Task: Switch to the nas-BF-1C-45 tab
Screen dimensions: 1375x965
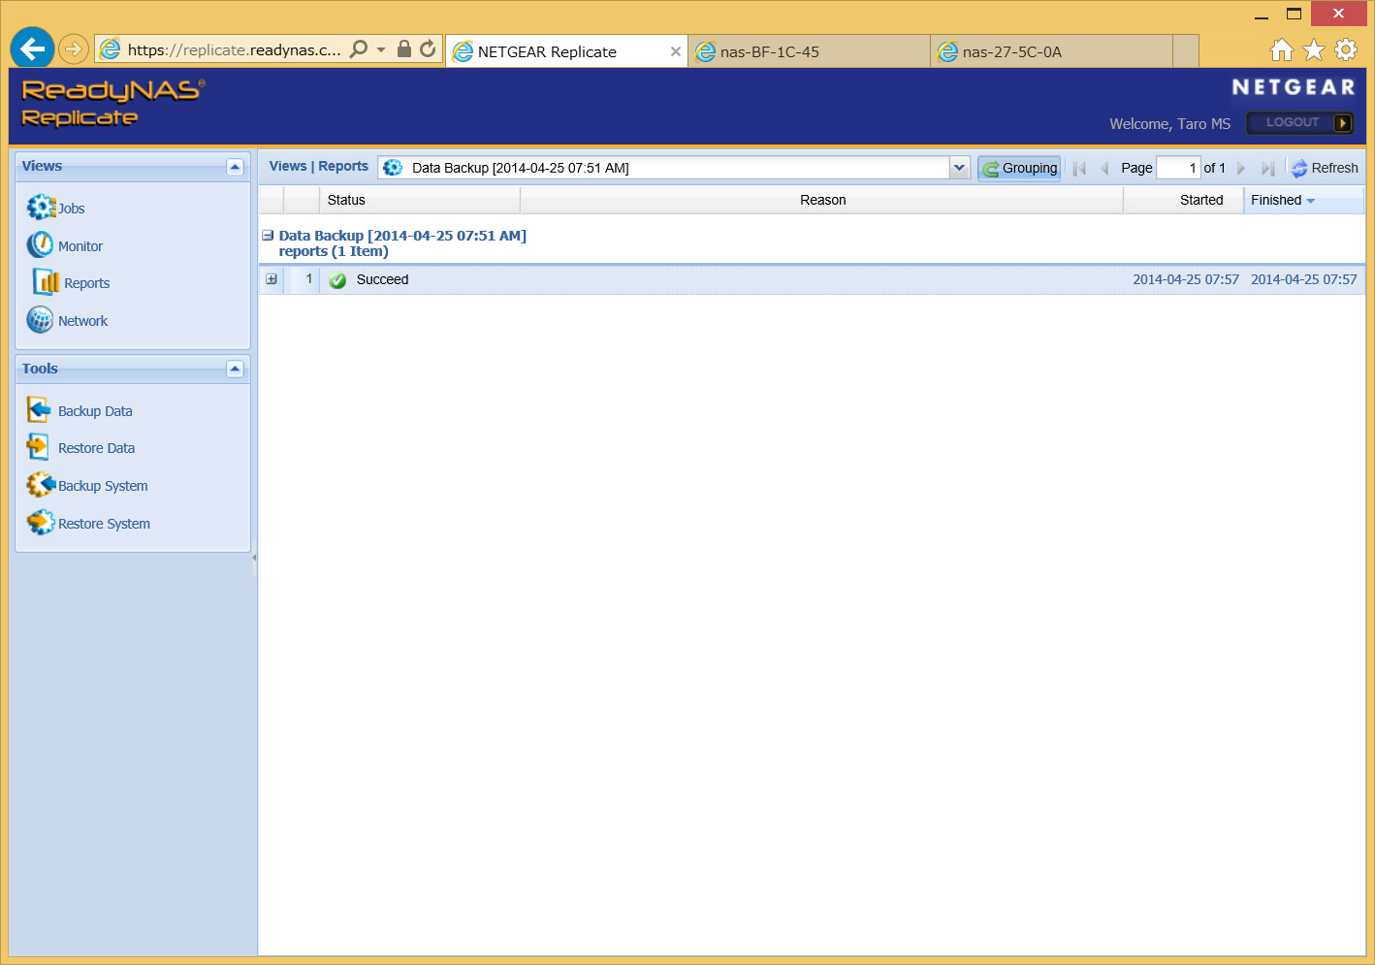Action: click(808, 51)
